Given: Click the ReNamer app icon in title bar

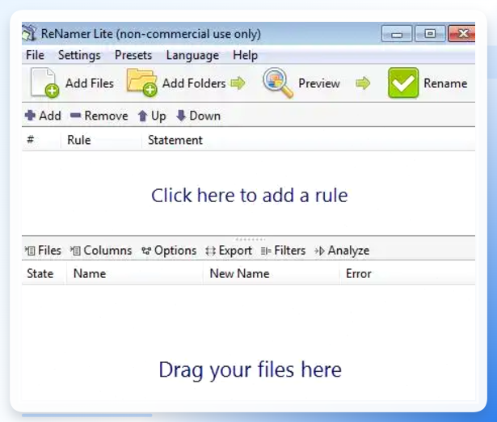Looking at the screenshot, I should click(29, 33).
